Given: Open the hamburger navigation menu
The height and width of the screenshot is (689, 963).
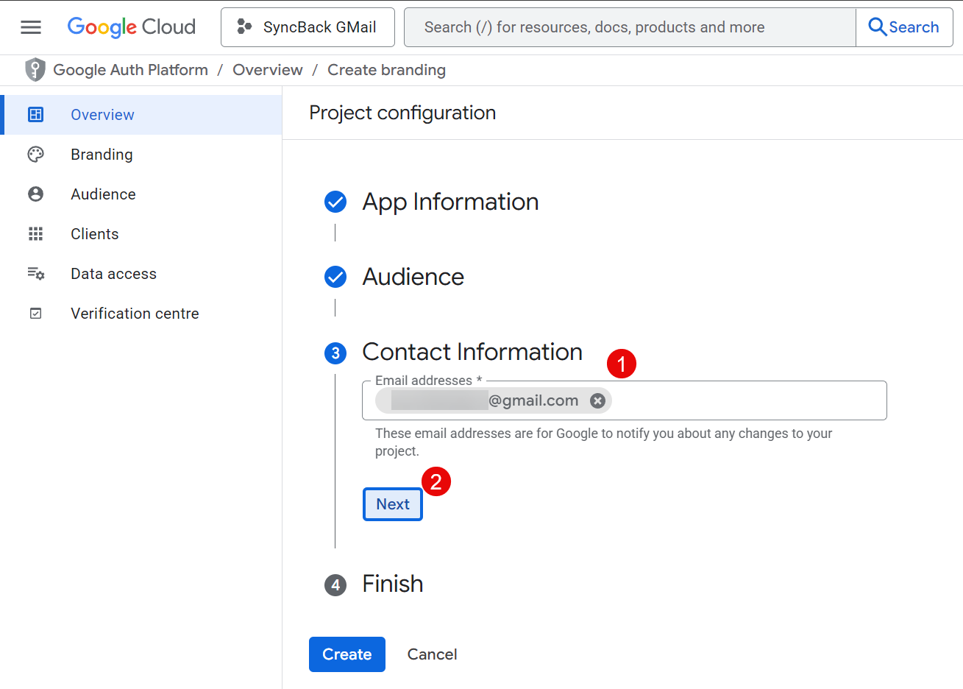Looking at the screenshot, I should [x=31, y=27].
